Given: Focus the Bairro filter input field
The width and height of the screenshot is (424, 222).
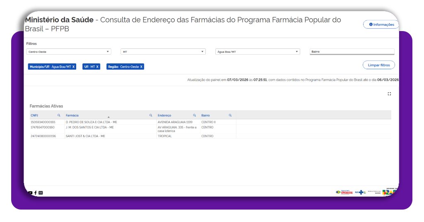Looking at the screenshot, I should tap(352, 52).
